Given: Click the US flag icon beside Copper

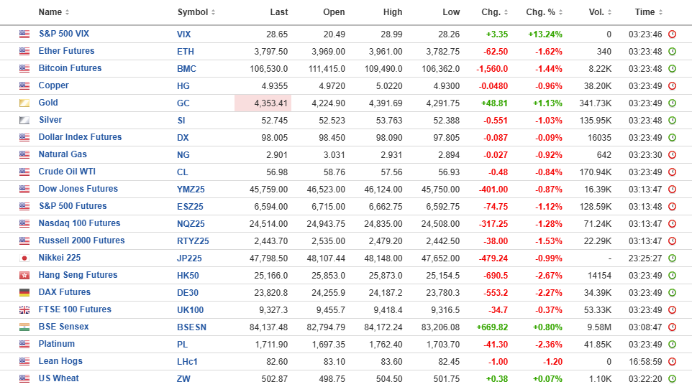Looking at the screenshot, I should coord(24,85).
